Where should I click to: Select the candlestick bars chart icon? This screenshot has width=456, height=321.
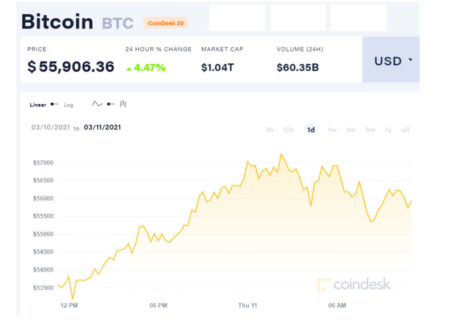point(123,104)
